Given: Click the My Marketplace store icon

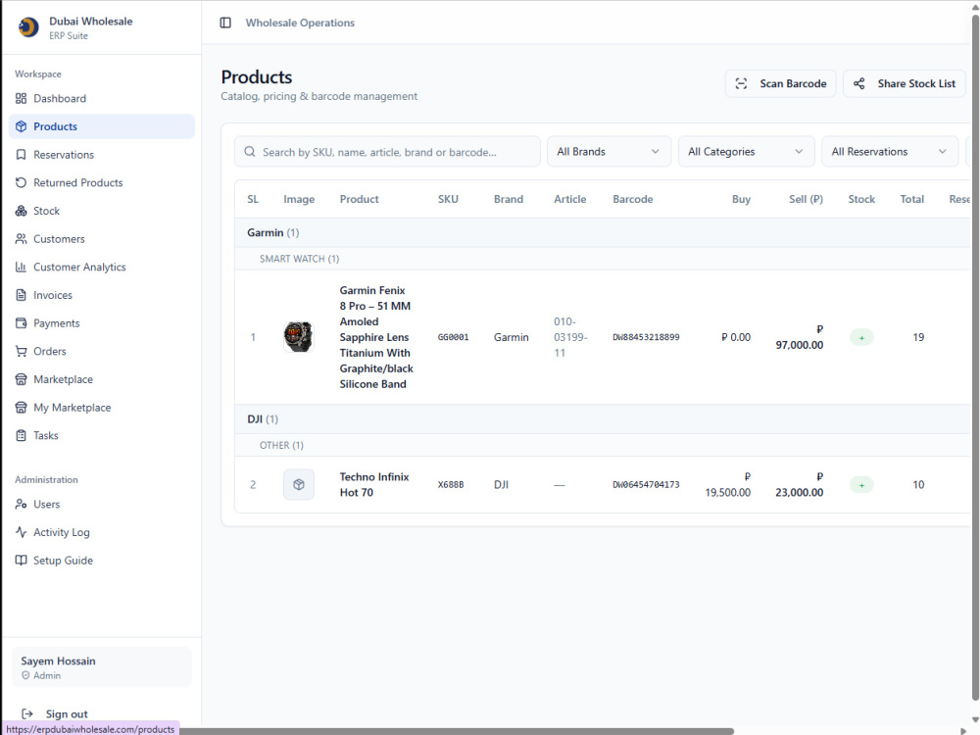Looking at the screenshot, I should [22, 408].
